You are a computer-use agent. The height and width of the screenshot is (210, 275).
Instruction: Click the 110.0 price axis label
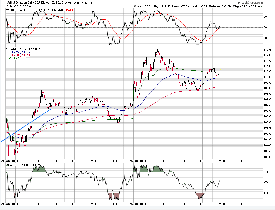pyautogui.click(x=267, y=77)
